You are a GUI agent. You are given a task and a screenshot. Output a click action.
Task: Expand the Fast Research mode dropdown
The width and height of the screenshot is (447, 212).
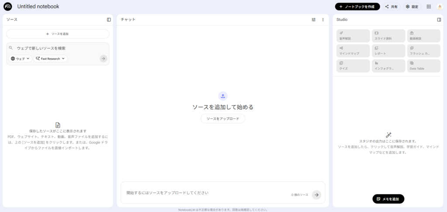click(51, 59)
